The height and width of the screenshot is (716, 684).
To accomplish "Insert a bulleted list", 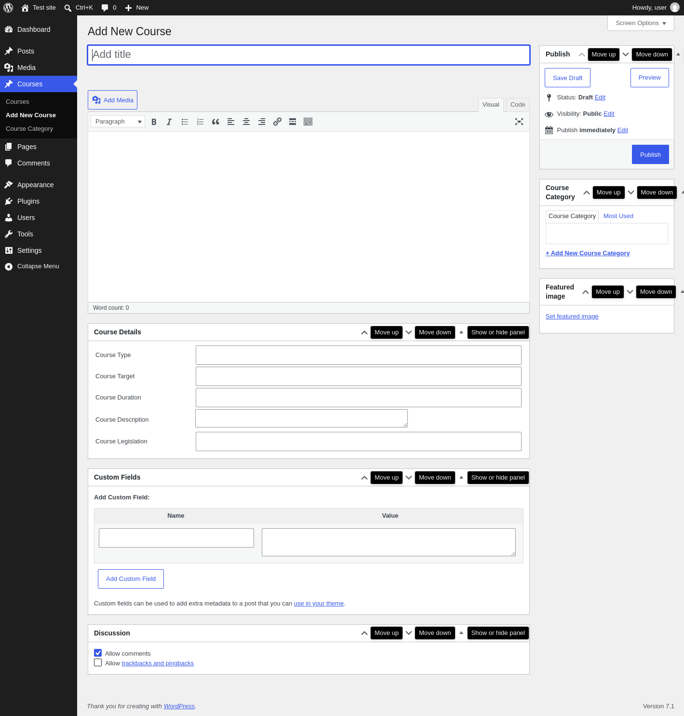I will click(185, 122).
